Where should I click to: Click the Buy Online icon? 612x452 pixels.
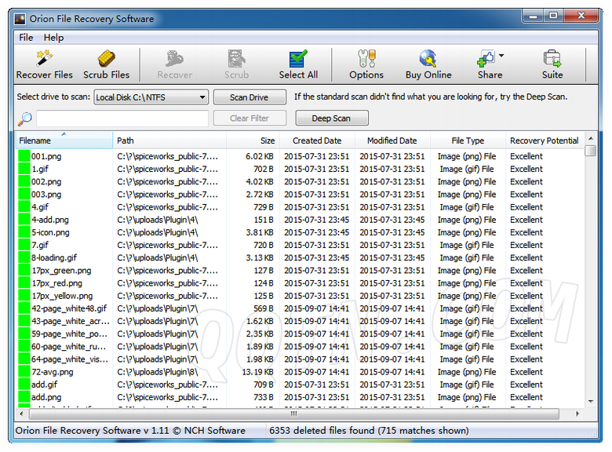click(428, 59)
